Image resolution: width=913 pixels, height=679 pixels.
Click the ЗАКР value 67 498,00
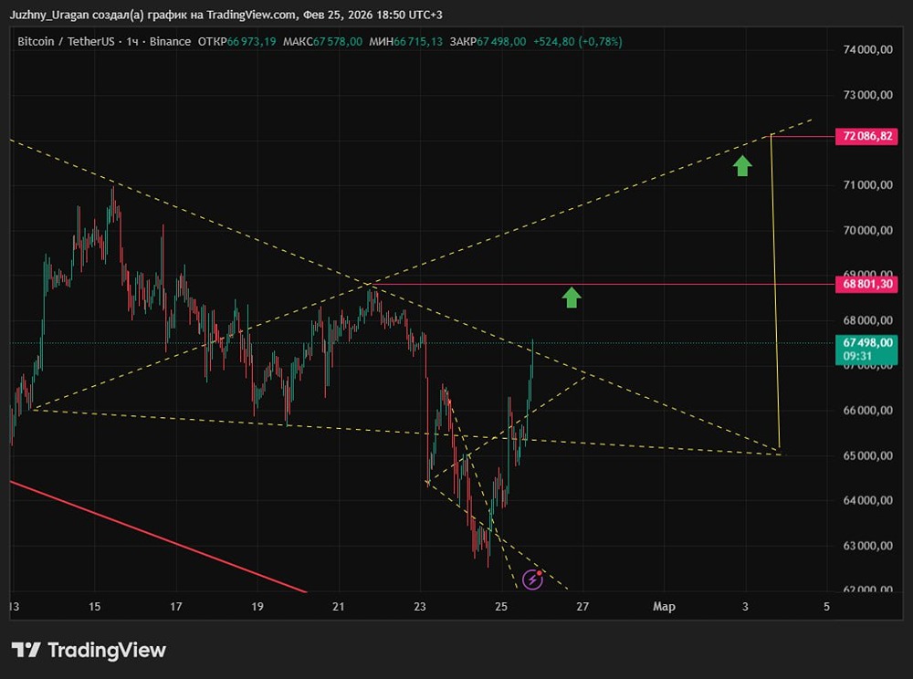tap(501, 41)
